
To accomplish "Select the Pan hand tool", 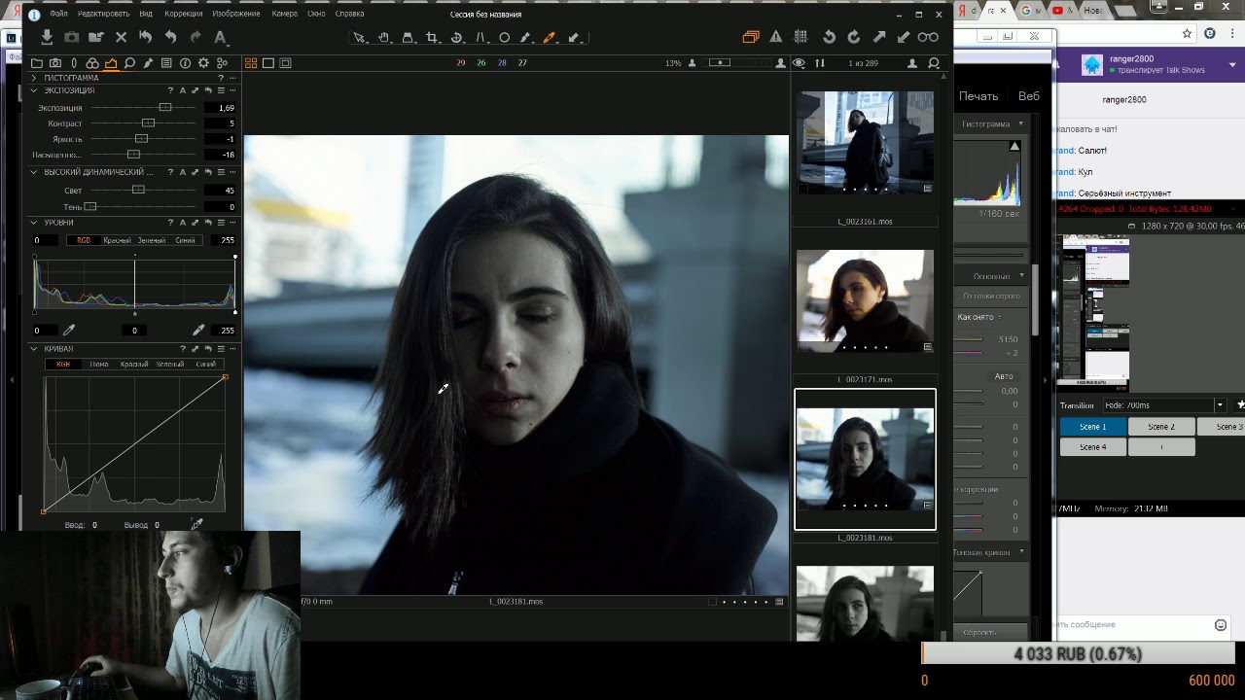I will point(383,38).
